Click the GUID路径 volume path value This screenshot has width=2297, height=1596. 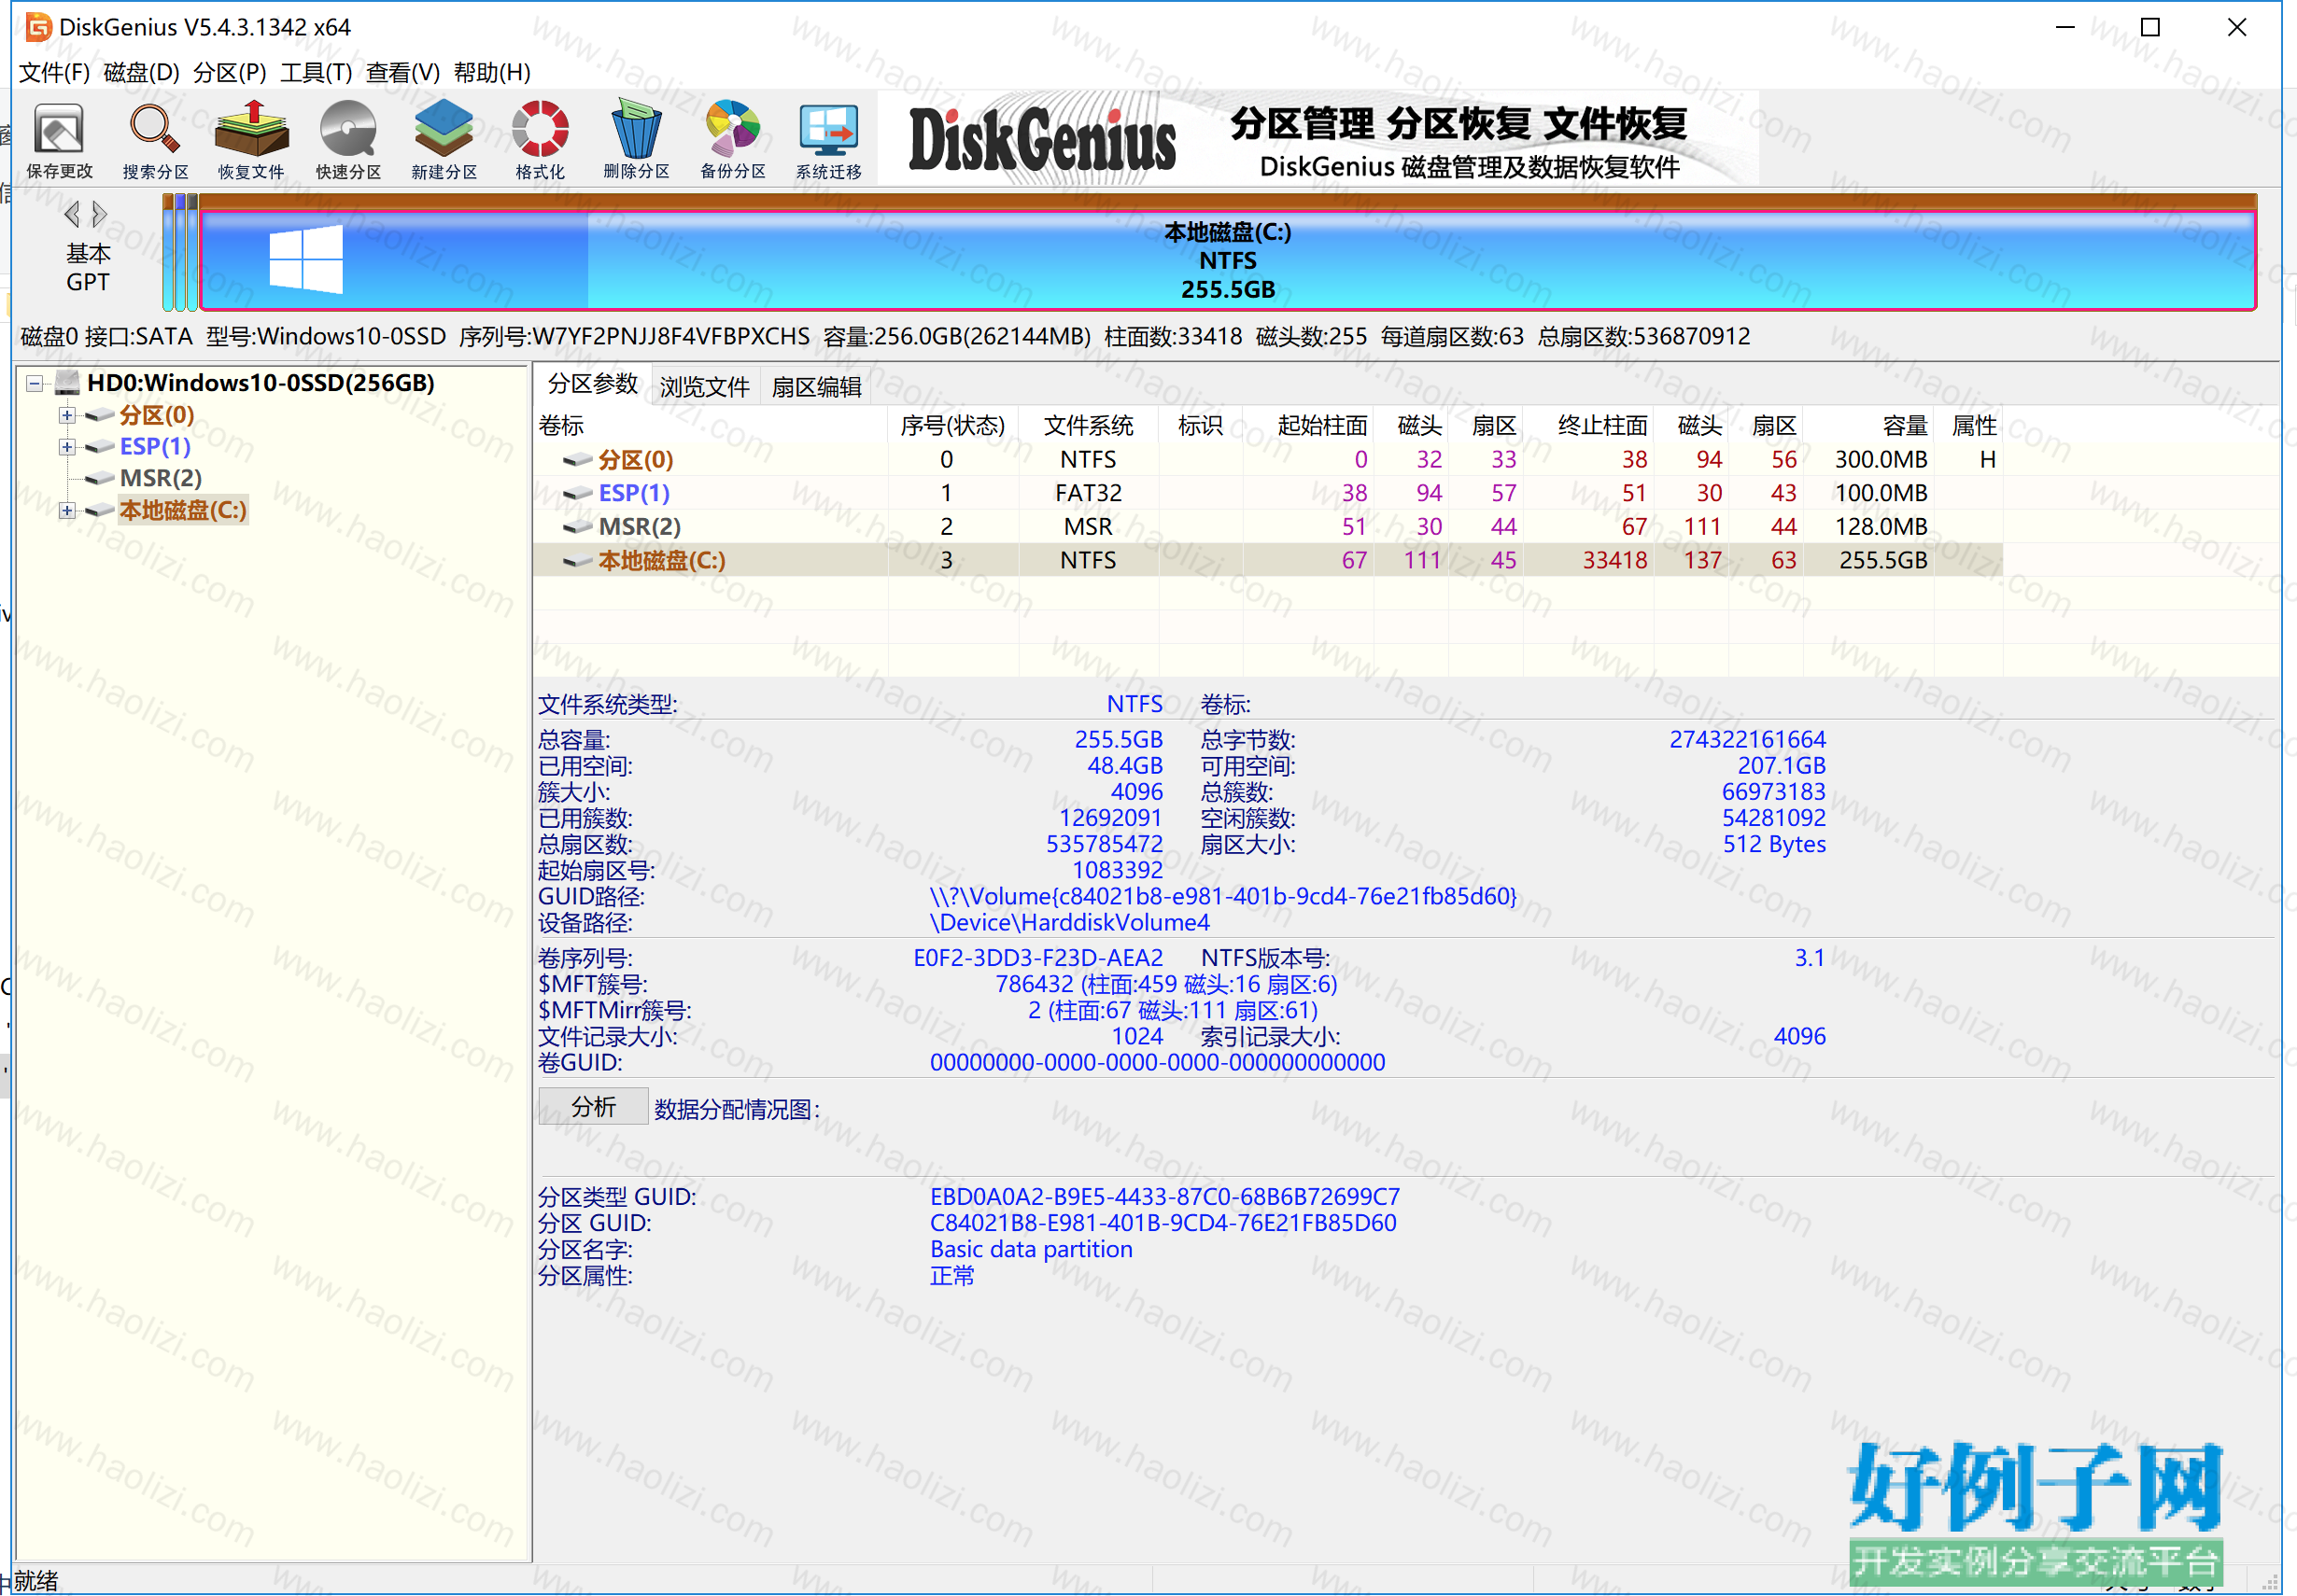point(1223,897)
